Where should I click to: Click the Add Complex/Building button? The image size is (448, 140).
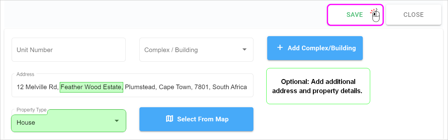[315, 48]
